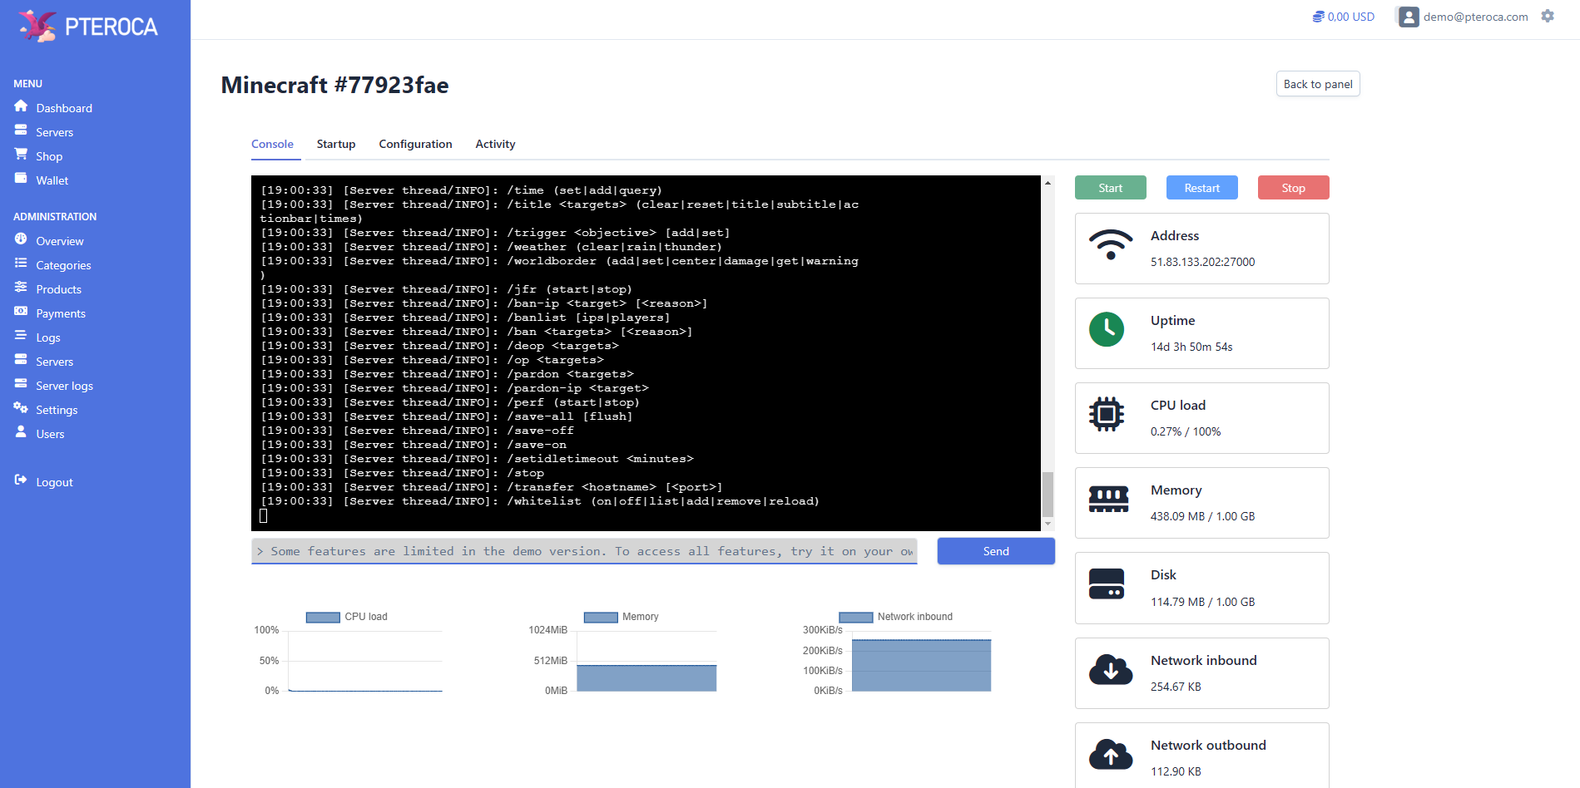
Task: Click the address 51.83.133.202:27000
Action: click(1202, 262)
